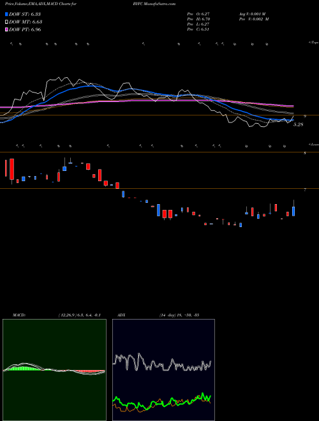Click the price level 7 axis label

coord(305,190)
